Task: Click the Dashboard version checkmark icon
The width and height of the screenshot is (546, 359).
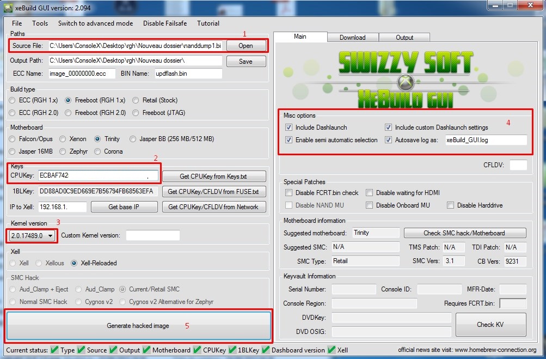Action: pyautogui.click(x=267, y=350)
